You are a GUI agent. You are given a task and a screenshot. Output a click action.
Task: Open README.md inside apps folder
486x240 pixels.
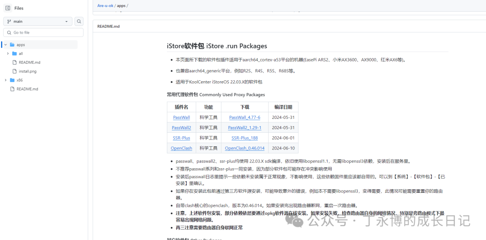pos(29,62)
